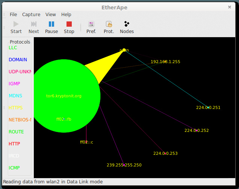The image size is (239, 189).
Task: Click the DOMAIN protocol entry
Action: [x=18, y=60]
